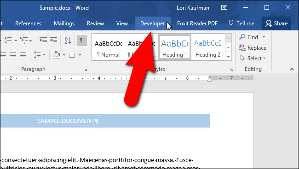Screen dimensions: 299x169
Task: Expand the multilevel list dropdown arrow
Action: [31, 41]
